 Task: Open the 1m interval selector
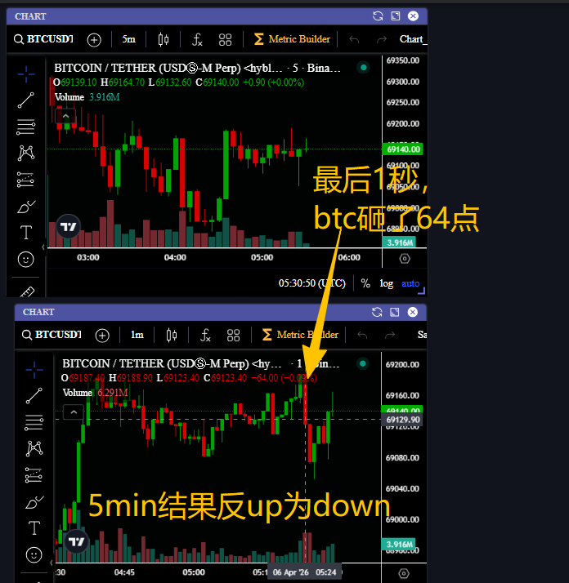pyautogui.click(x=137, y=335)
